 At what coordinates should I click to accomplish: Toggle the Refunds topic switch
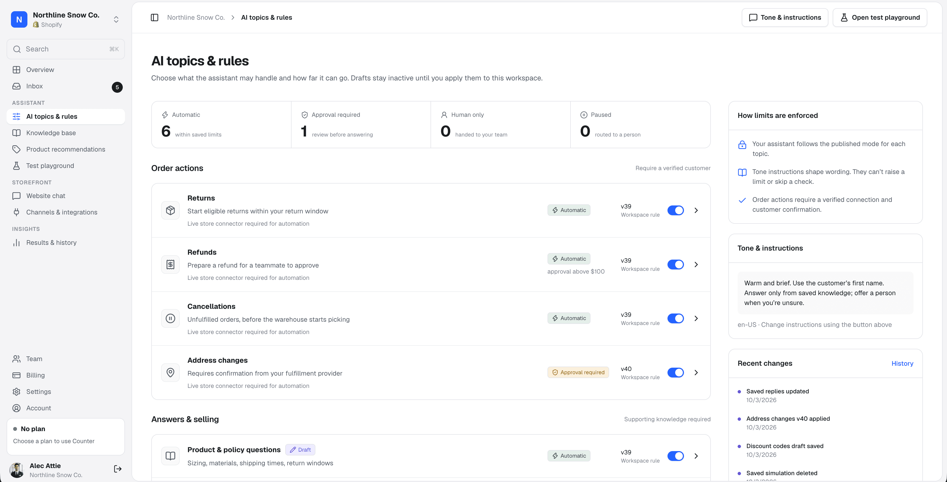676,264
